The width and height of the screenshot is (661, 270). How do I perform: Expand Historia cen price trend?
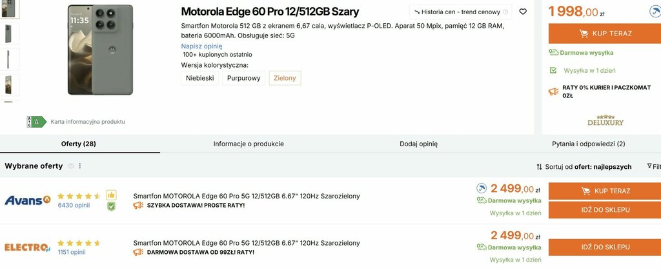click(x=460, y=12)
